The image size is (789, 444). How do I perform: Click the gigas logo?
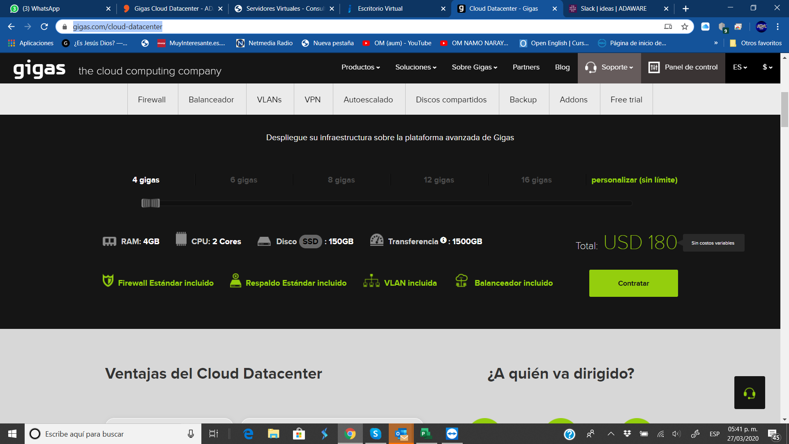(39, 69)
